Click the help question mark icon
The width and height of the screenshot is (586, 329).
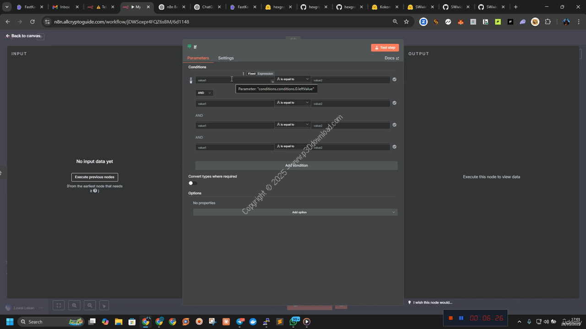[x=95, y=191]
